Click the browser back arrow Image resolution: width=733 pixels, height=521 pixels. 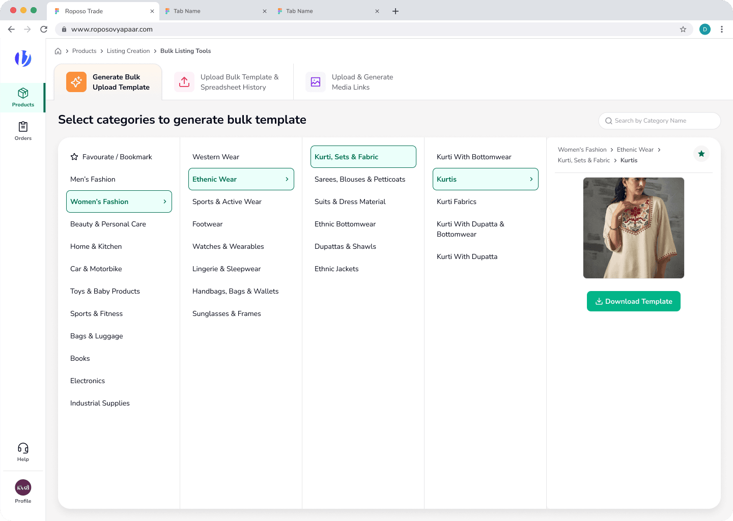tap(11, 29)
